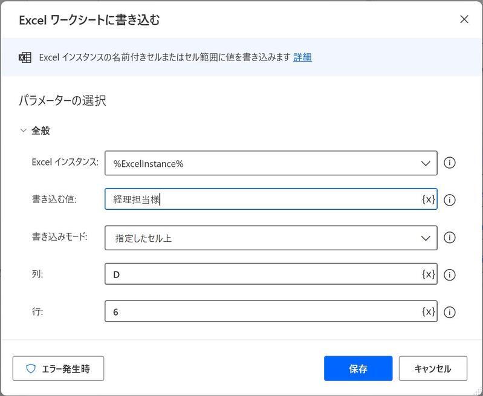Click info icon beside 行 field

click(x=449, y=312)
